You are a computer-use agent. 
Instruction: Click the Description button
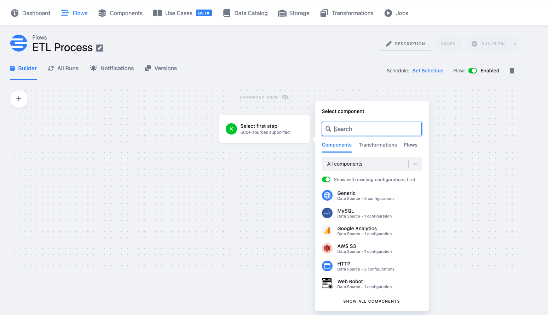(x=405, y=44)
